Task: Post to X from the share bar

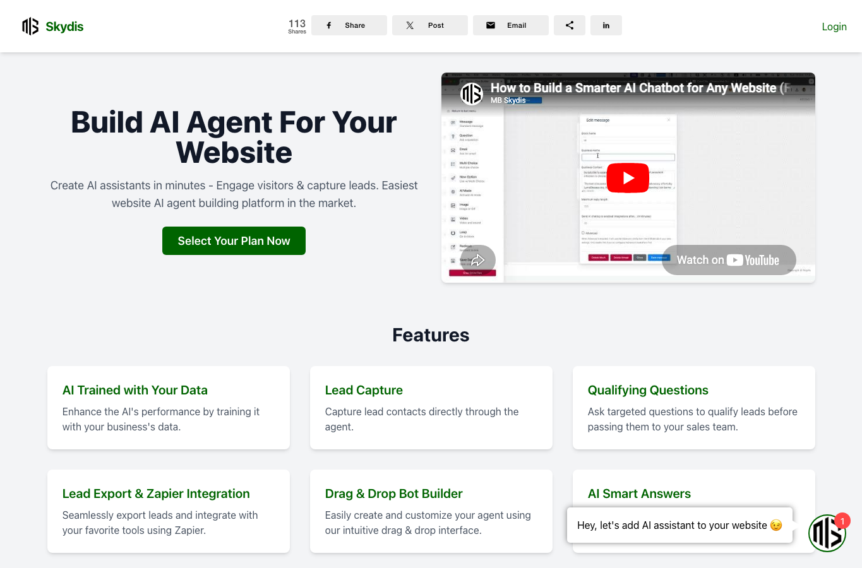Action: (430, 25)
